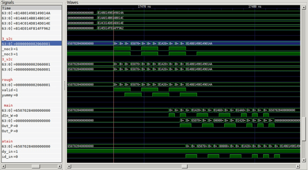Click the Waves vertical scrollbar thumb
Viewport: 308px width, 170px height.
tap(303, 129)
